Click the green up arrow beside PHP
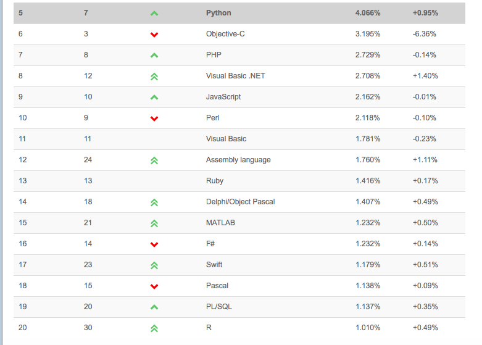482x345 pixels. pos(154,56)
